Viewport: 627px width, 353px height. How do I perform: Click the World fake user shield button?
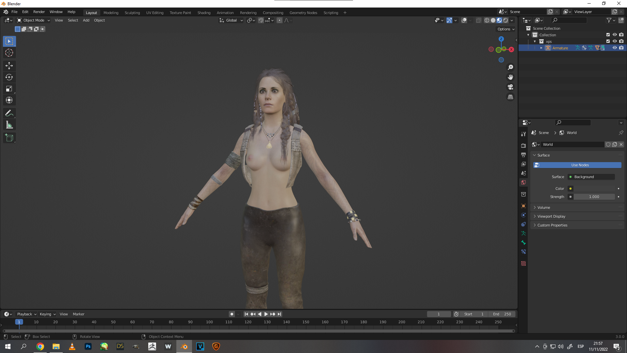[x=608, y=144]
